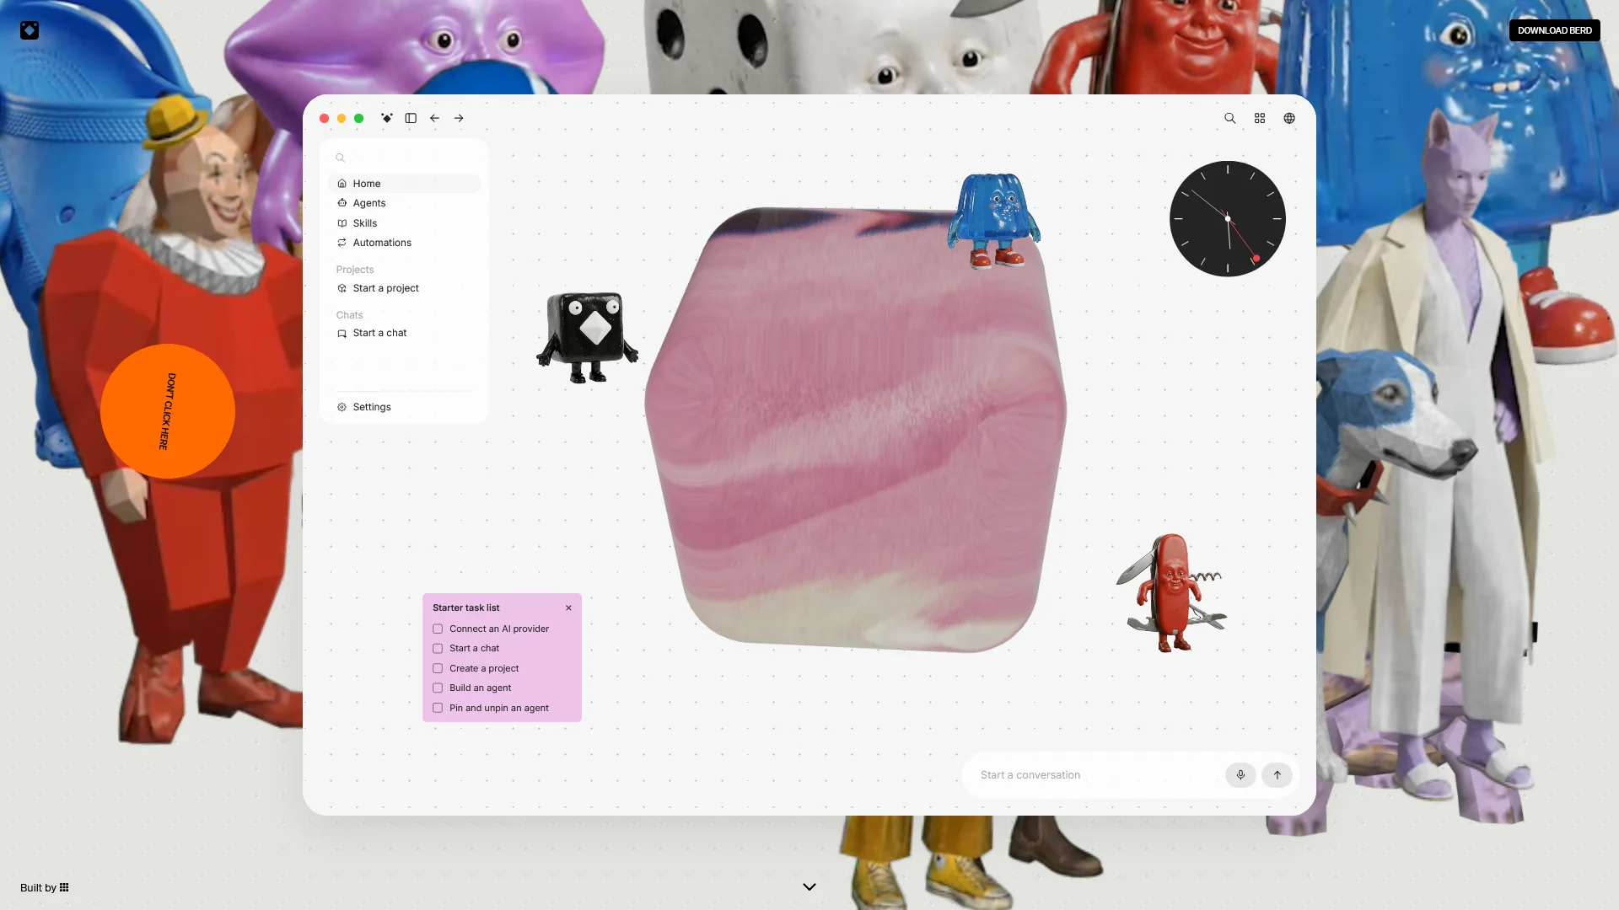Click the red pocket knife character

click(x=1170, y=594)
